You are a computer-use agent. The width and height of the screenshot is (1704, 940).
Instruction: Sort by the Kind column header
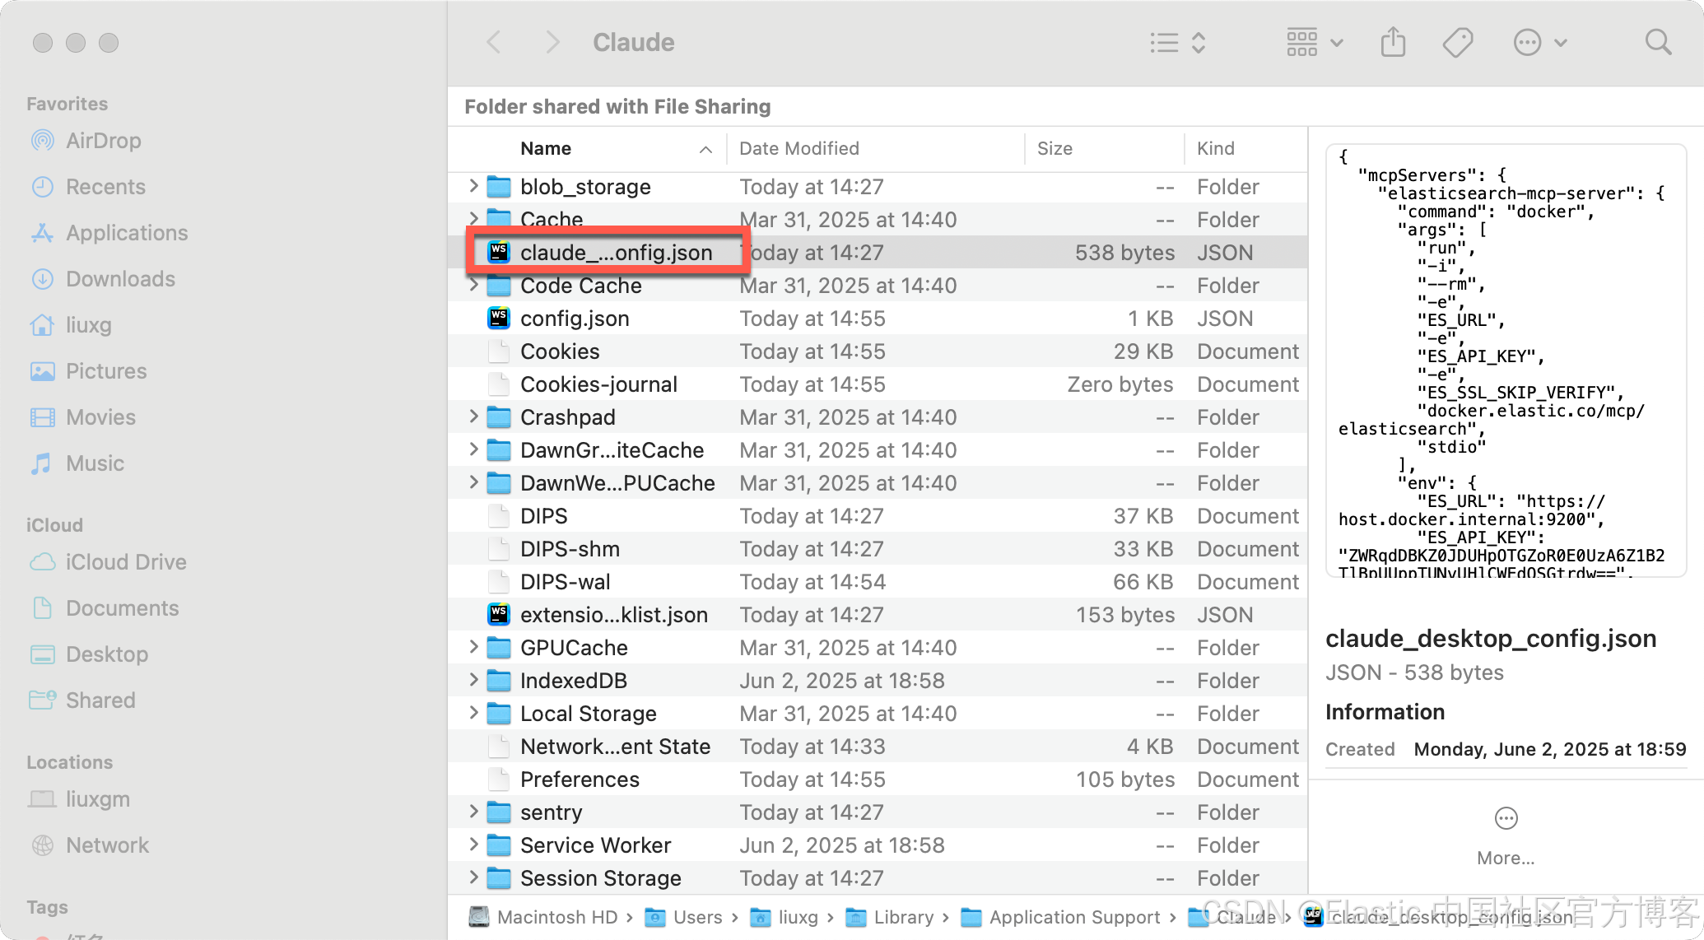click(1245, 148)
